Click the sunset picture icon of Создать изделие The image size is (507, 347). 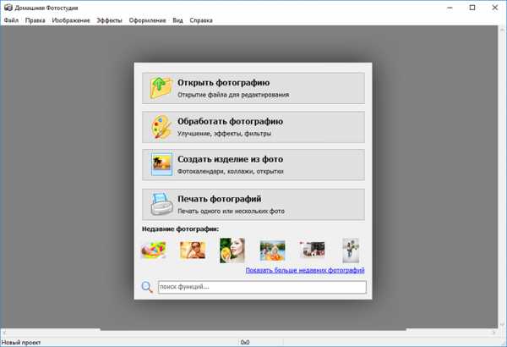[161, 164]
